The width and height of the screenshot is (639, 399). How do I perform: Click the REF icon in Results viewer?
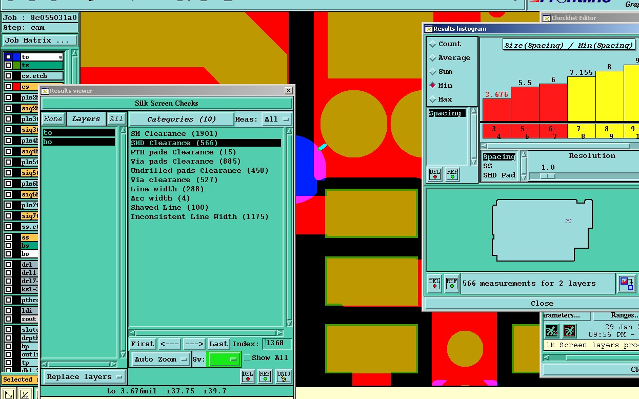[265, 376]
